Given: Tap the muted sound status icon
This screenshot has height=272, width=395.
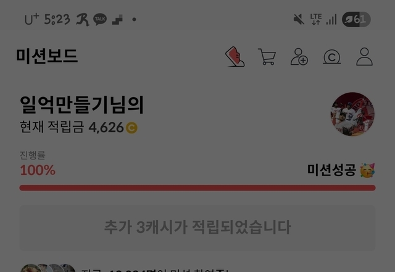Looking at the screenshot, I should (299, 19).
